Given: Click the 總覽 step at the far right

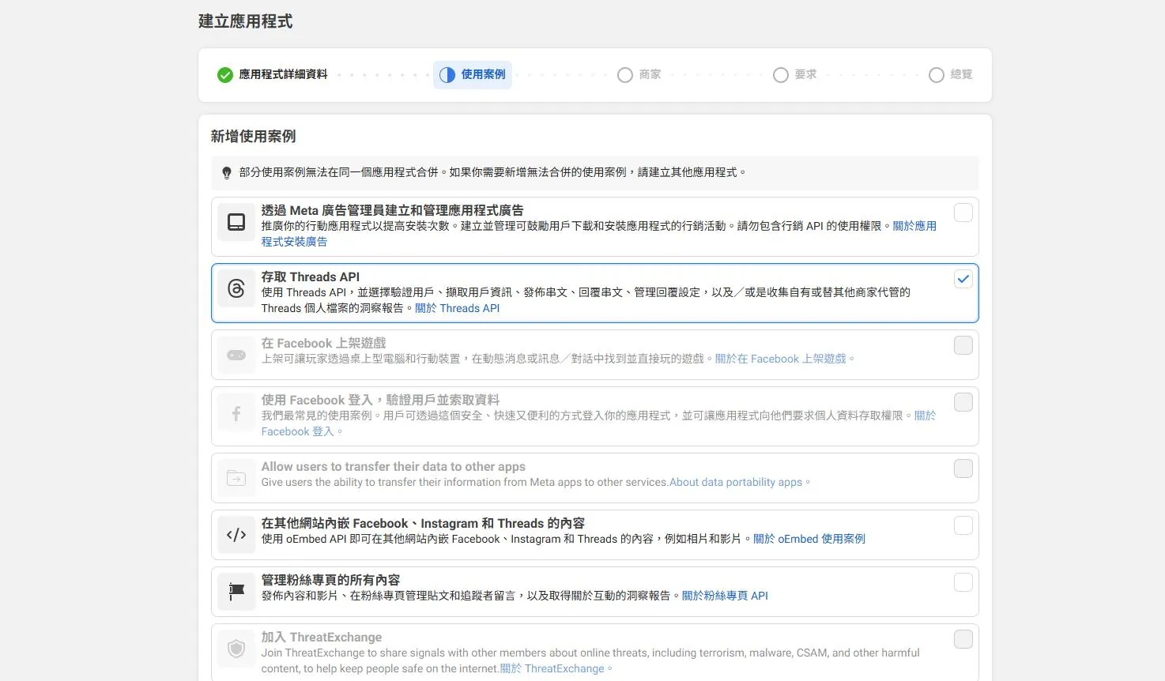Looking at the screenshot, I should [x=949, y=74].
